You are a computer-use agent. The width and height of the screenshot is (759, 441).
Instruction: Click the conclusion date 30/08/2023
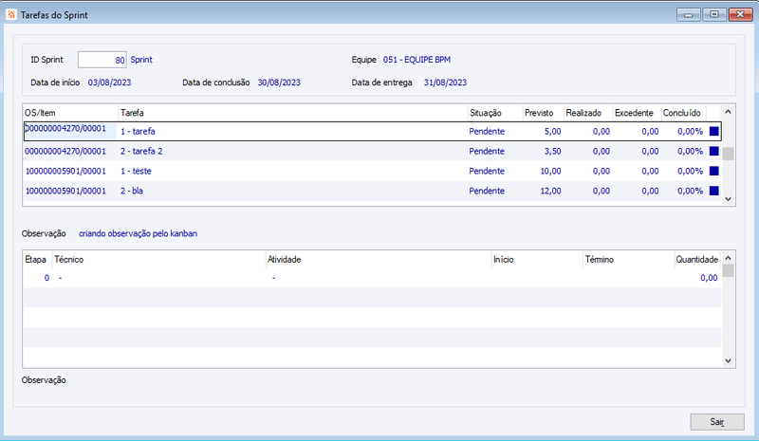point(279,83)
